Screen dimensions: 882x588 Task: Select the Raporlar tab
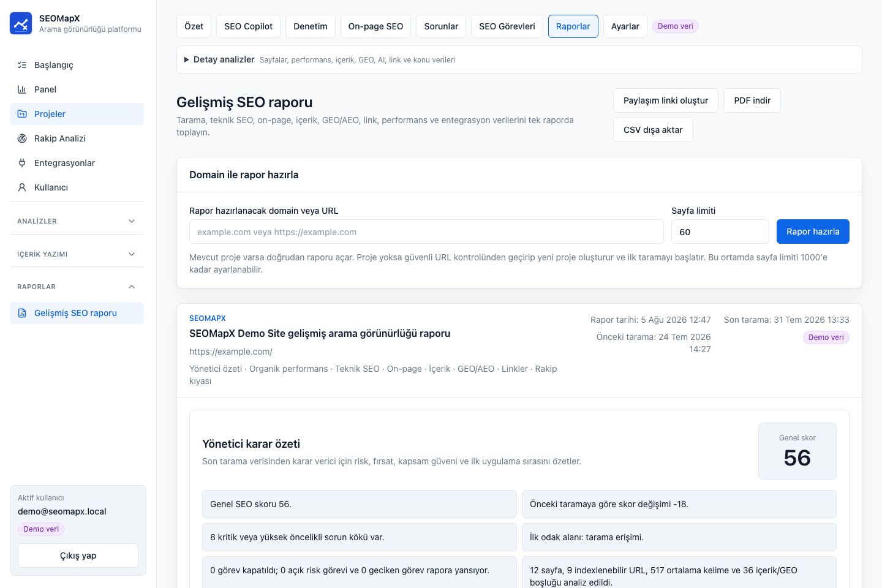point(573,26)
